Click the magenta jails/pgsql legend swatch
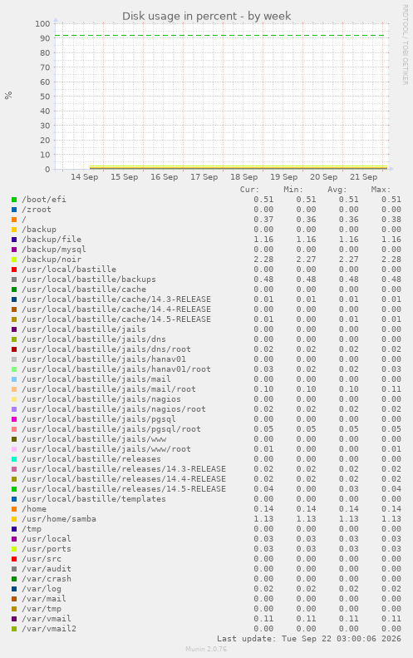The width and height of the screenshot is (413, 658). point(14,418)
